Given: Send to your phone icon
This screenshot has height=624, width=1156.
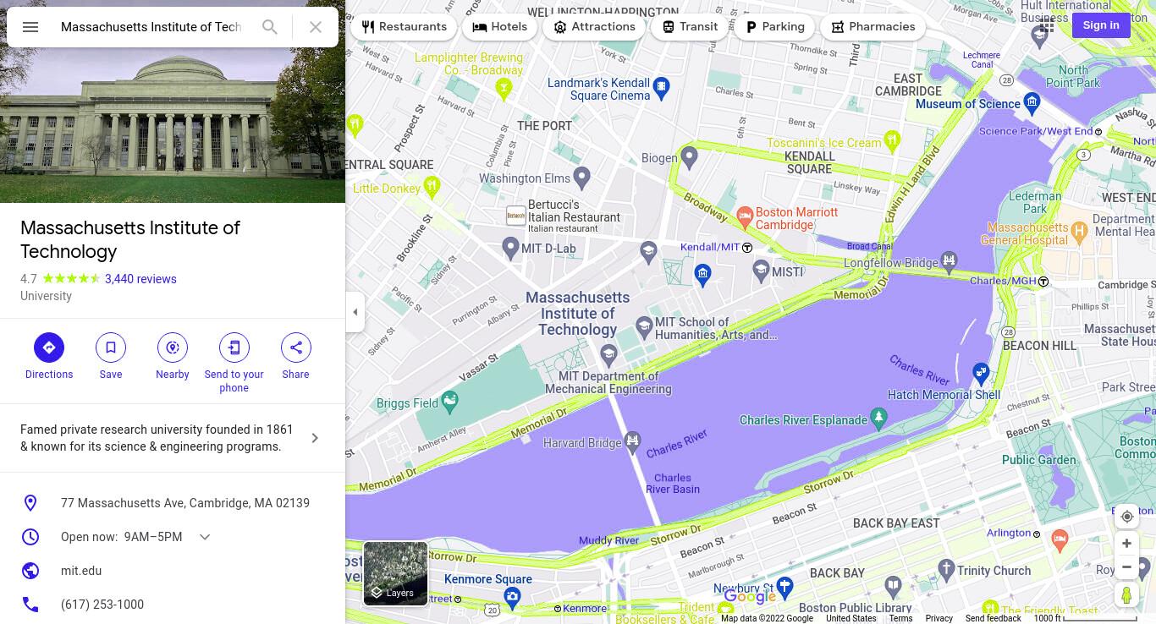Looking at the screenshot, I should (x=234, y=348).
